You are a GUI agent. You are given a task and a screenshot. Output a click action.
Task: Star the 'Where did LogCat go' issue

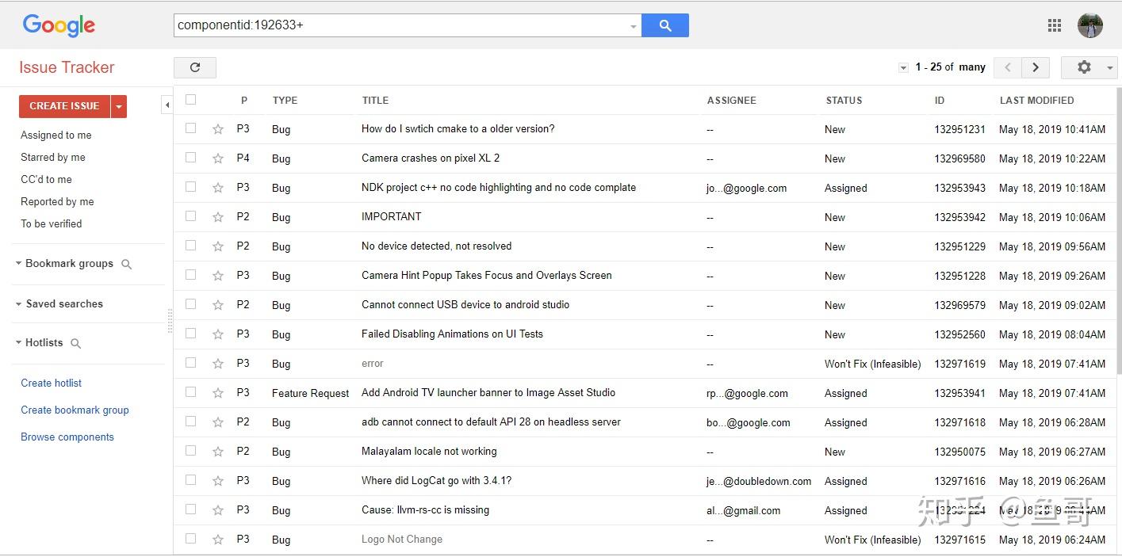coord(218,481)
